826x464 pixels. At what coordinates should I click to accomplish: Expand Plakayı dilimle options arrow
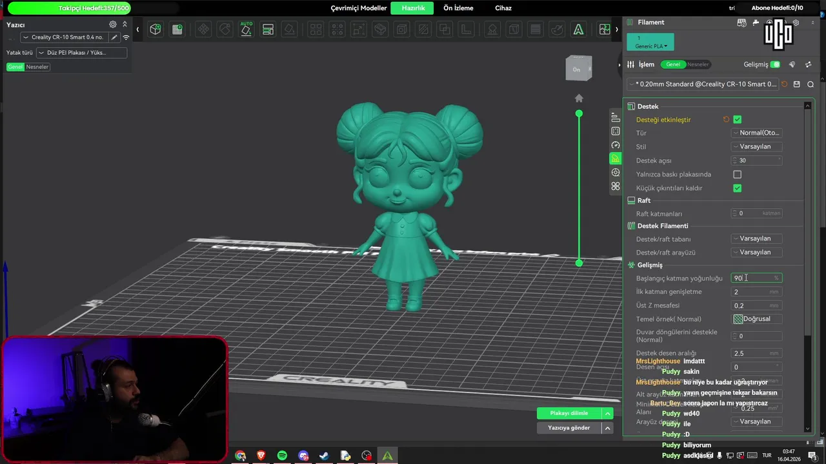pyautogui.click(x=607, y=413)
